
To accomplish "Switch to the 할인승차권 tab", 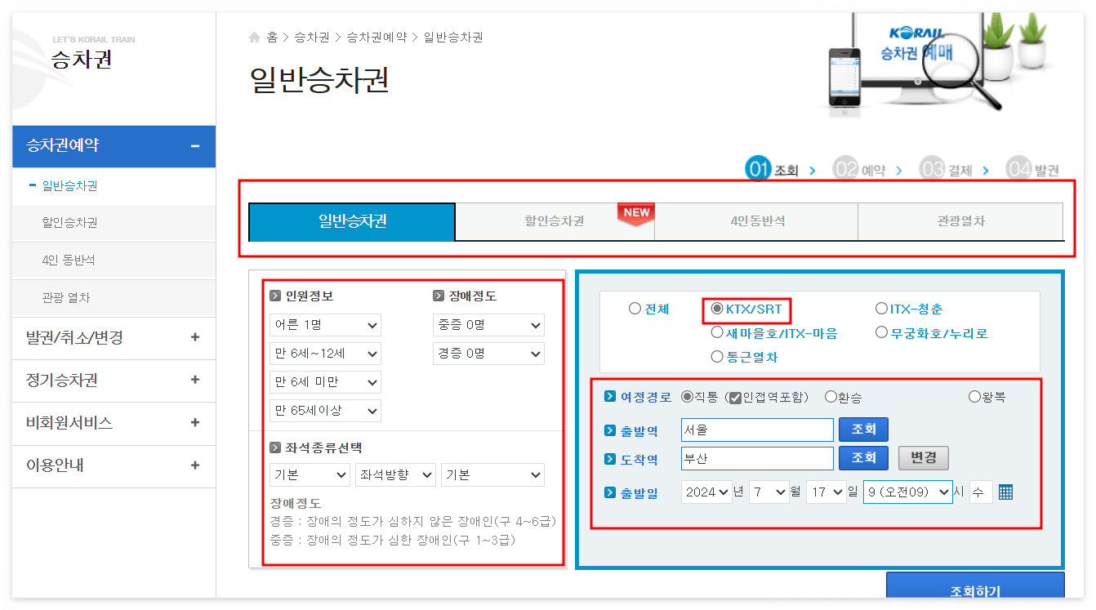I will pos(555,221).
